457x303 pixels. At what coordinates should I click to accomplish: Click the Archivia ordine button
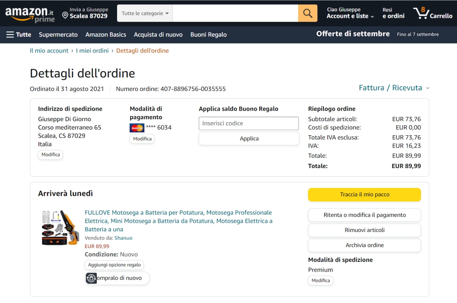364,245
